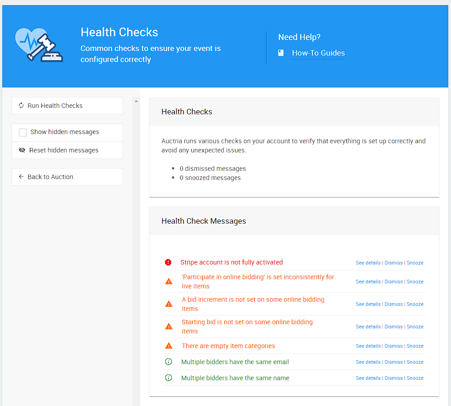
Task: Go Back to Auction
Action: (67, 177)
